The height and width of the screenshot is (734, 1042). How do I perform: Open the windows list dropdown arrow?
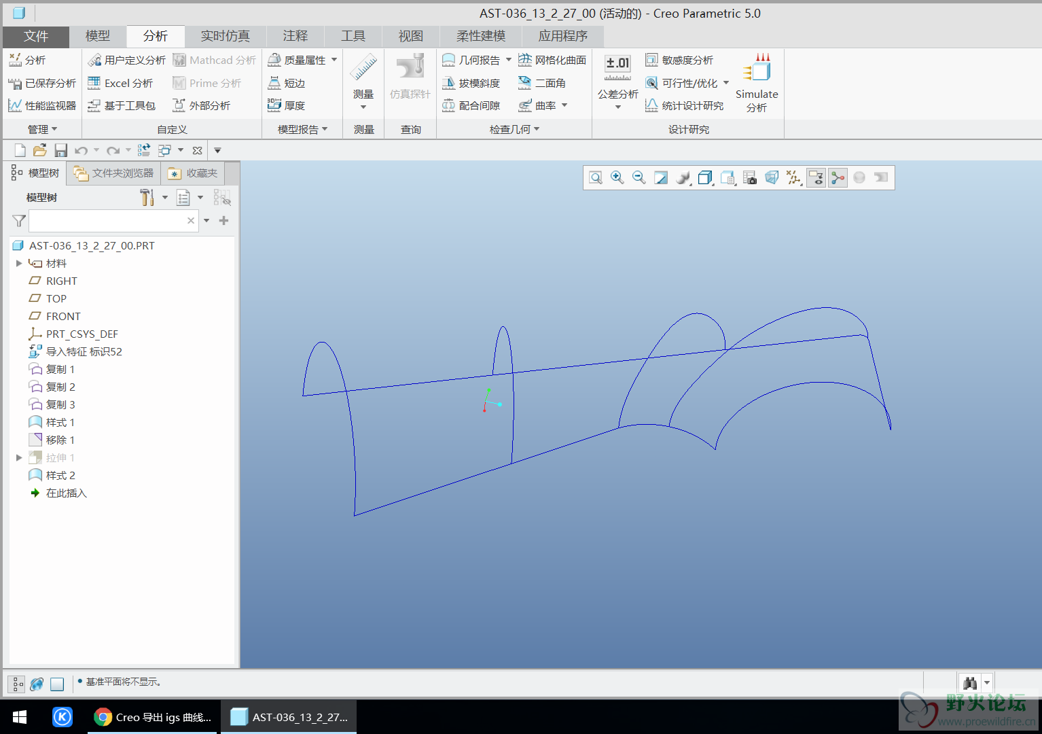coord(181,150)
